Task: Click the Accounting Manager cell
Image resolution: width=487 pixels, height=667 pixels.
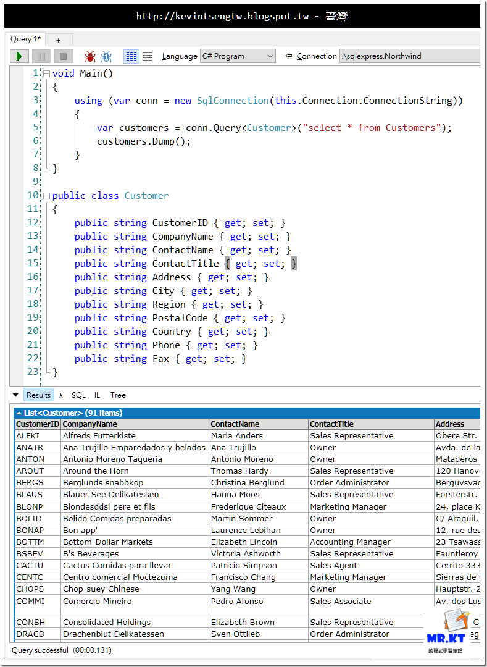Action: click(x=372, y=542)
